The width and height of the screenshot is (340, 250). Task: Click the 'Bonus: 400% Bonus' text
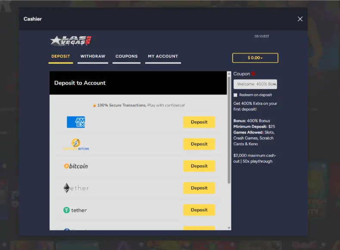pos(252,121)
